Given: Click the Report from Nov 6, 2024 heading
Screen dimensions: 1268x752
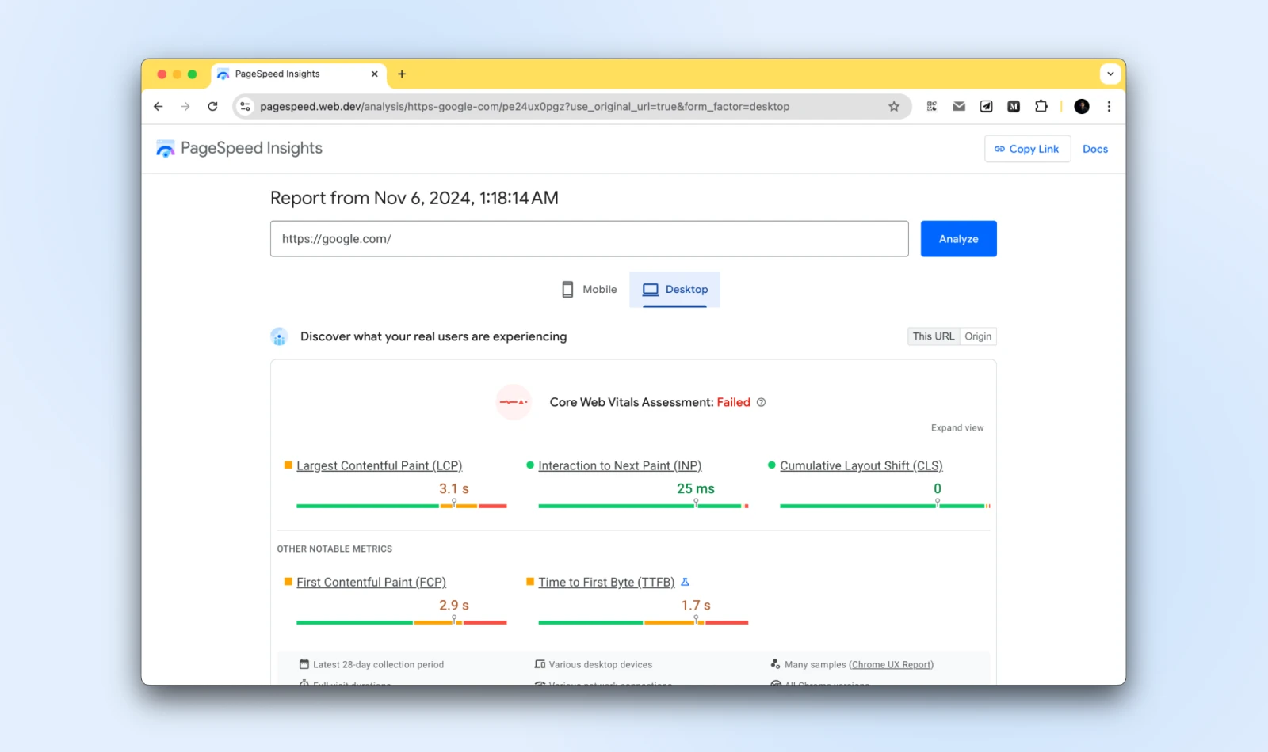Looking at the screenshot, I should point(414,198).
